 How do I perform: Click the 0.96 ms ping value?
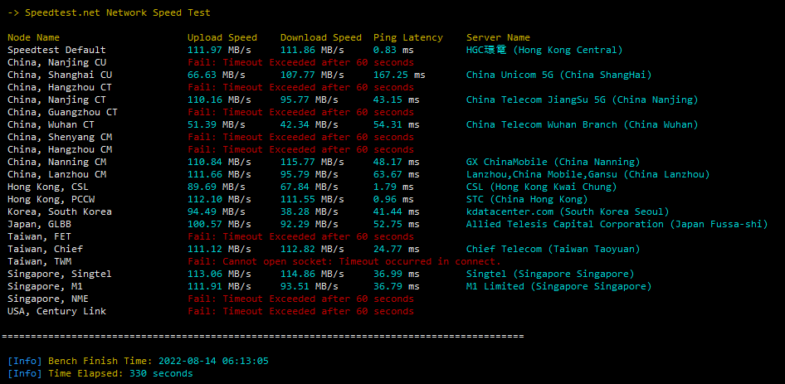click(393, 199)
